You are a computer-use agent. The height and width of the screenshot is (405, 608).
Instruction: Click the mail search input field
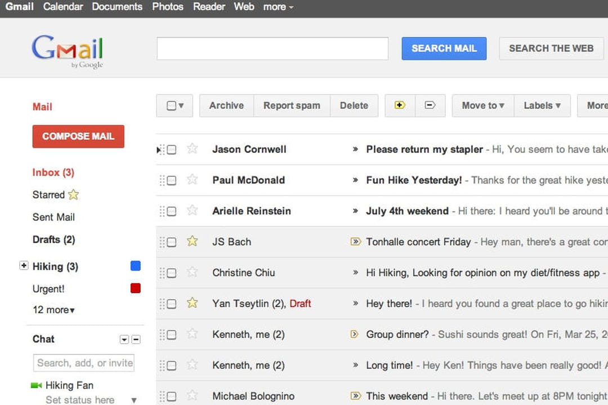(x=272, y=48)
